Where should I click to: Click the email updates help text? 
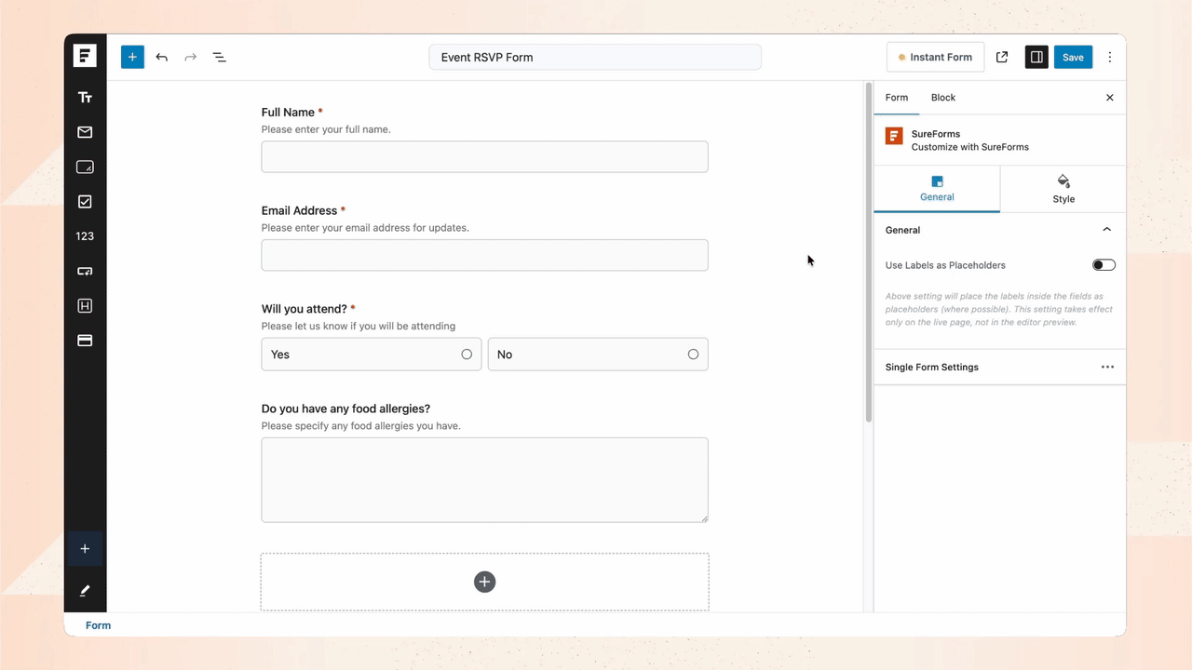tap(365, 228)
